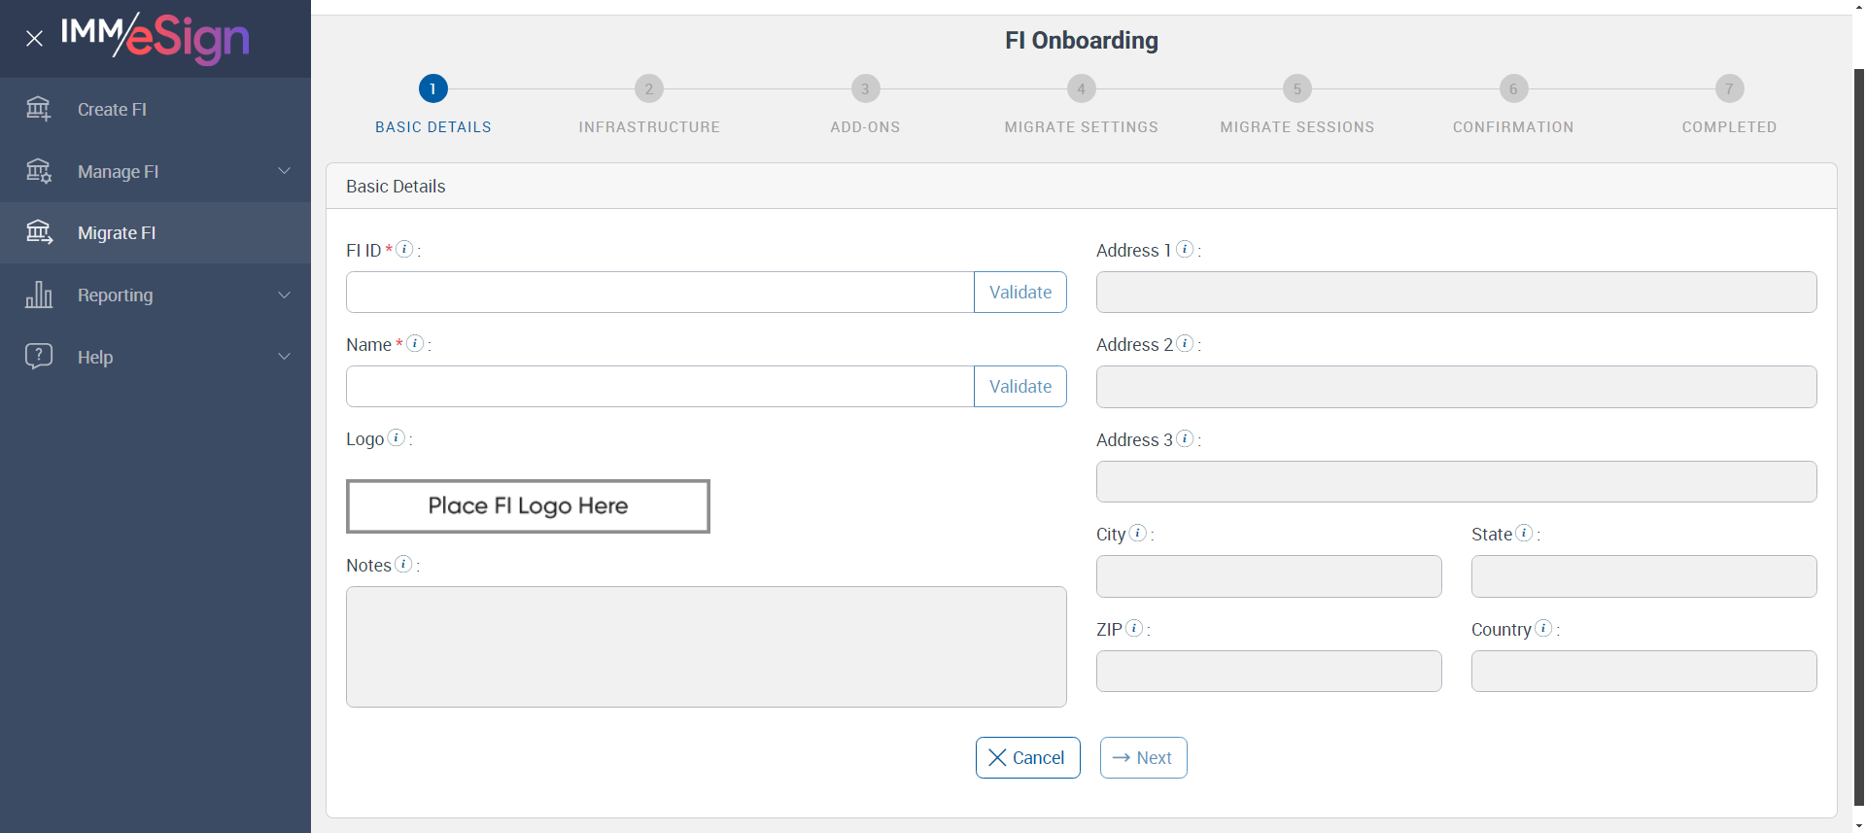Screen dimensions: 1866x833
Task: Click the FI ID info icon
Action: click(405, 249)
